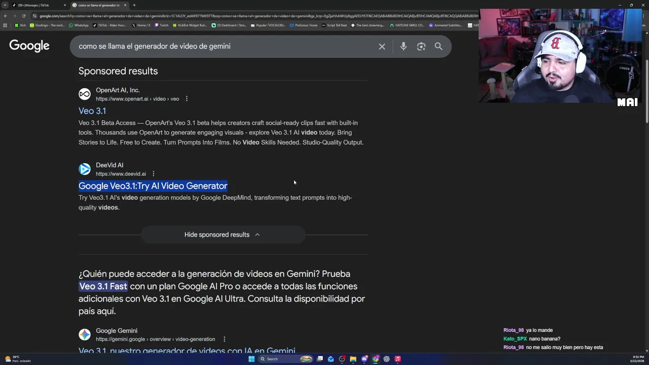The image size is (649, 365).
Task: Open the Windows Start menu
Action: (x=251, y=359)
